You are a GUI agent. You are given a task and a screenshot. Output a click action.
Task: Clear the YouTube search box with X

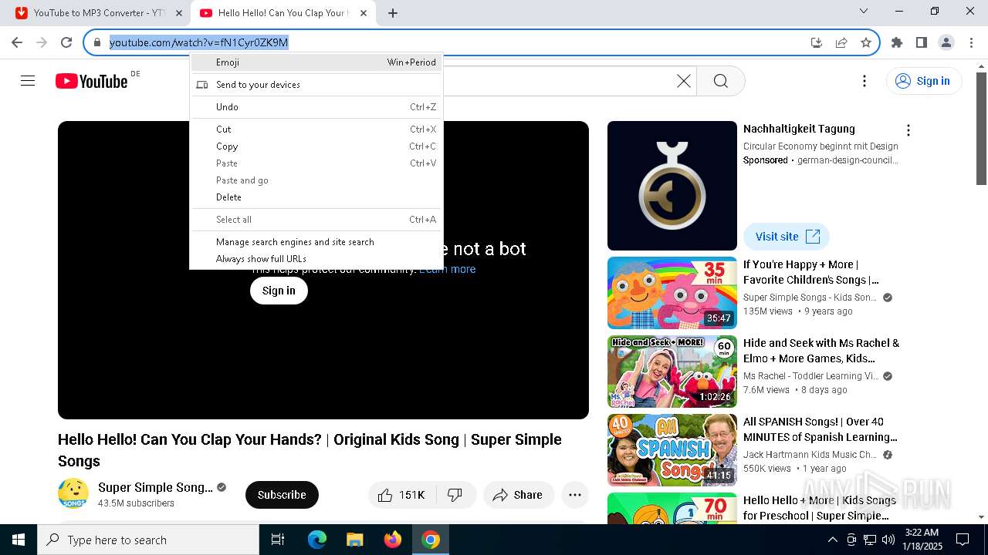684,81
